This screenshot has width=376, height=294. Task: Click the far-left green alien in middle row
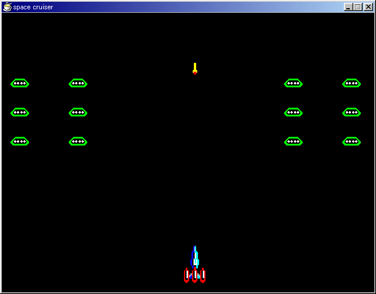[20, 112]
